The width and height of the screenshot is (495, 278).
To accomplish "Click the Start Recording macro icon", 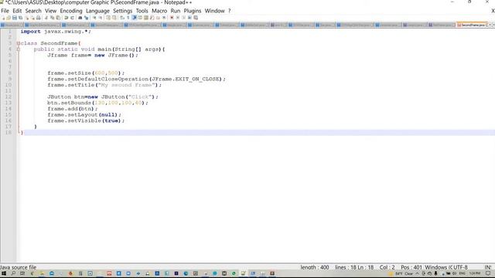I will [172, 18].
